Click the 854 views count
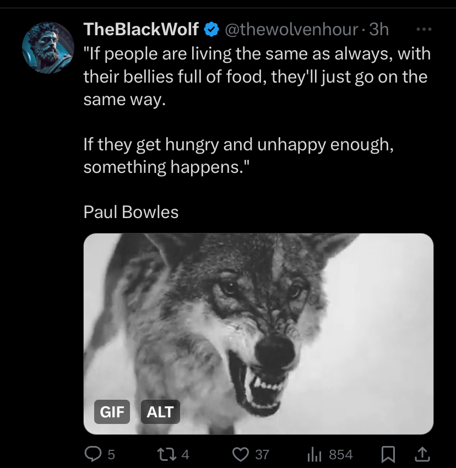The width and height of the screenshot is (456, 468). [340, 455]
